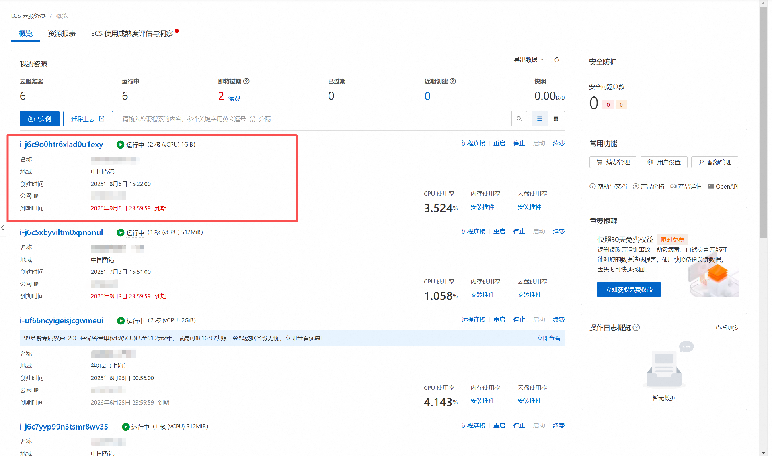Image resolution: width=772 pixels, height=456 pixels.
Task: Click help icon next to 近期创建
Action: [x=453, y=81]
